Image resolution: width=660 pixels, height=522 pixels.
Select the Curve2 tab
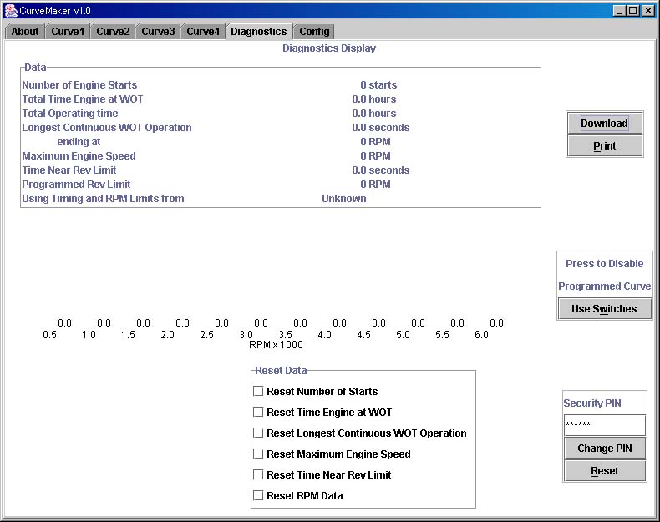click(113, 32)
